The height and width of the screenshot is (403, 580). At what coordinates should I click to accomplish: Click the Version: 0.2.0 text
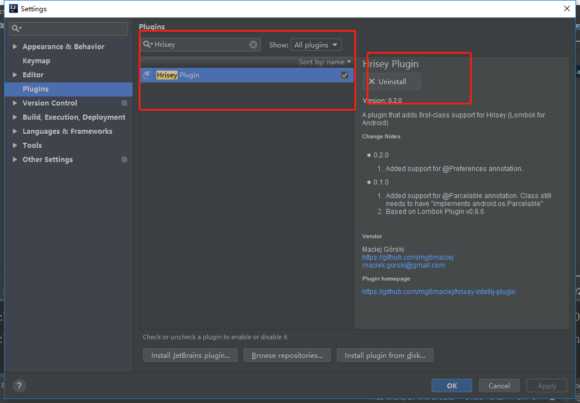point(382,100)
